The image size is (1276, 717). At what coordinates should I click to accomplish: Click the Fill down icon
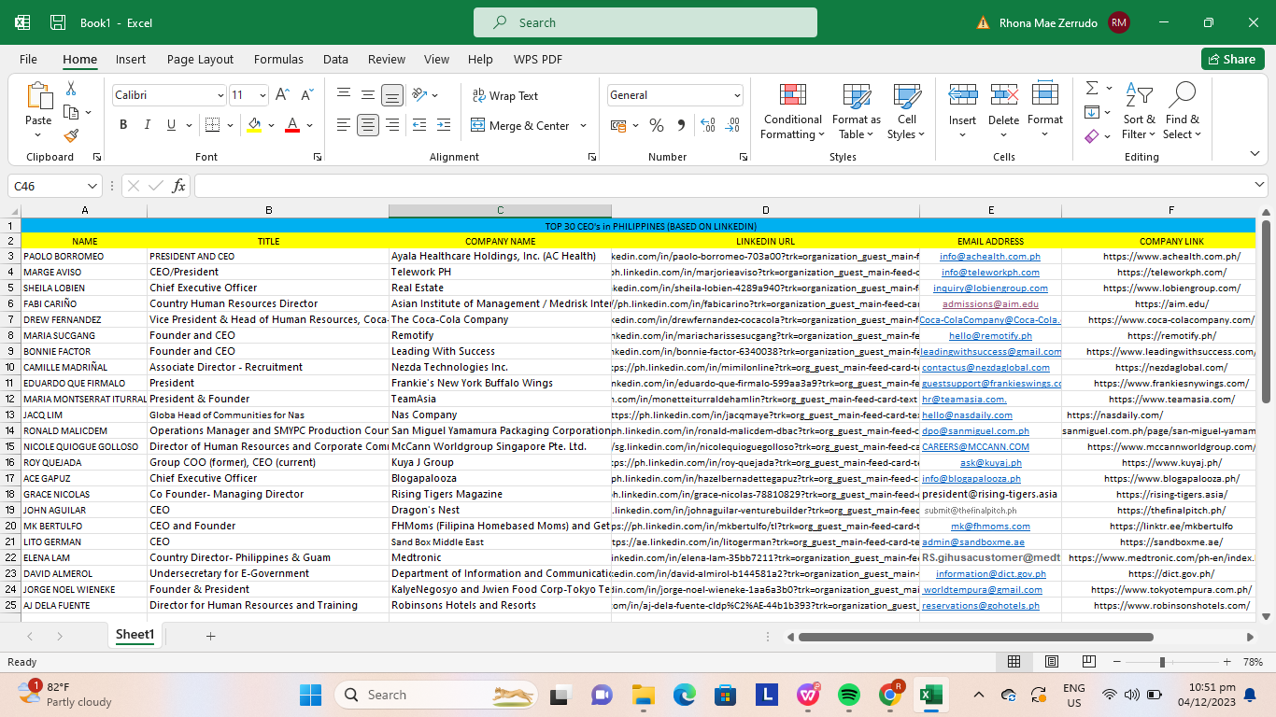pos(1091,112)
